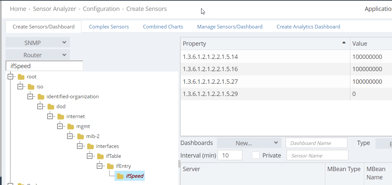Click the ifEntry folder icon
Screen dimensions: 392x185
click(x=110, y=166)
